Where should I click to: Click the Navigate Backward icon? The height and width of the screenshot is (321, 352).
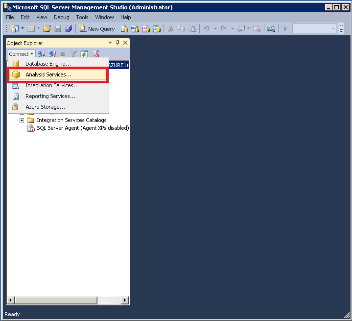[x=241, y=28]
